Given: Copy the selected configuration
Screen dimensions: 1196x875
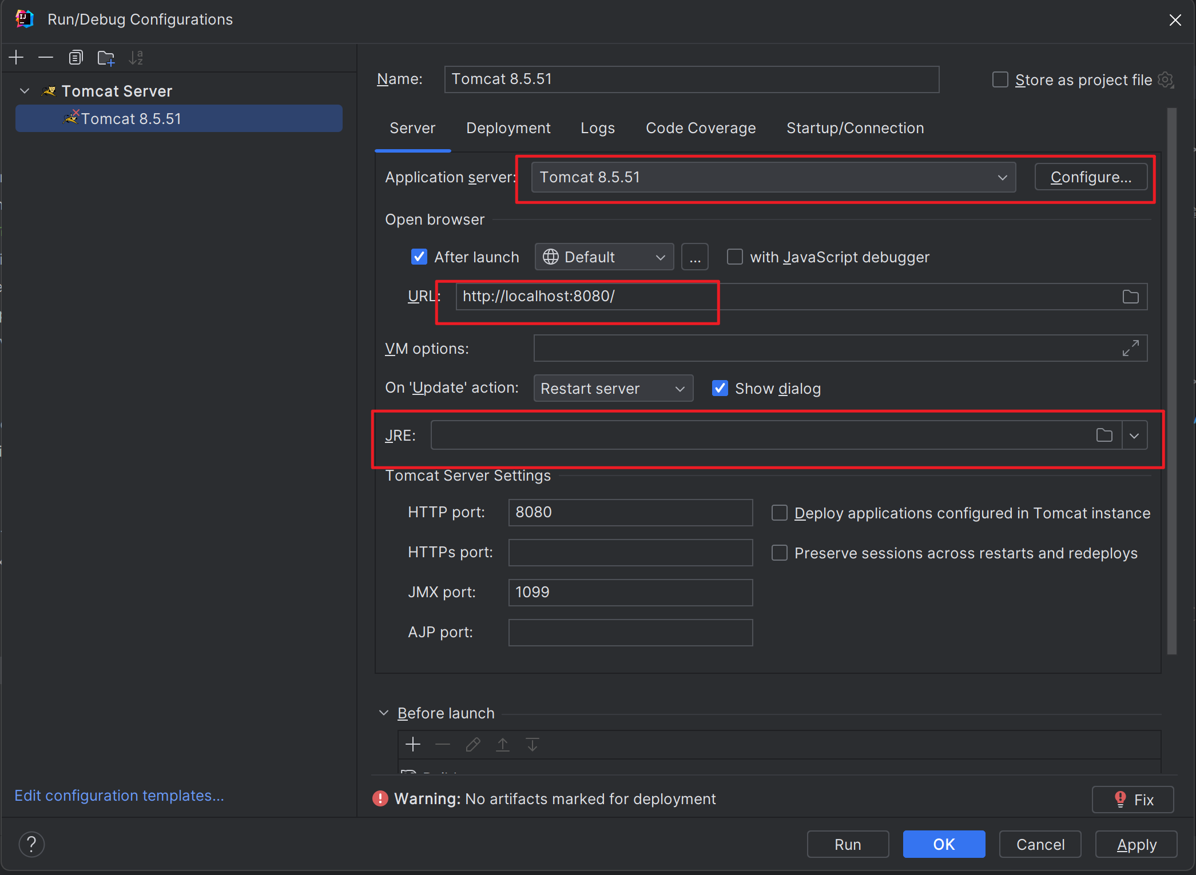Looking at the screenshot, I should pos(76,57).
